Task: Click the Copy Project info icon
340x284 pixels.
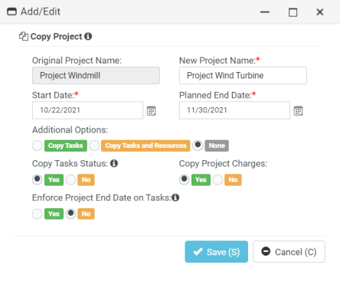Action: click(x=88, y=36)
